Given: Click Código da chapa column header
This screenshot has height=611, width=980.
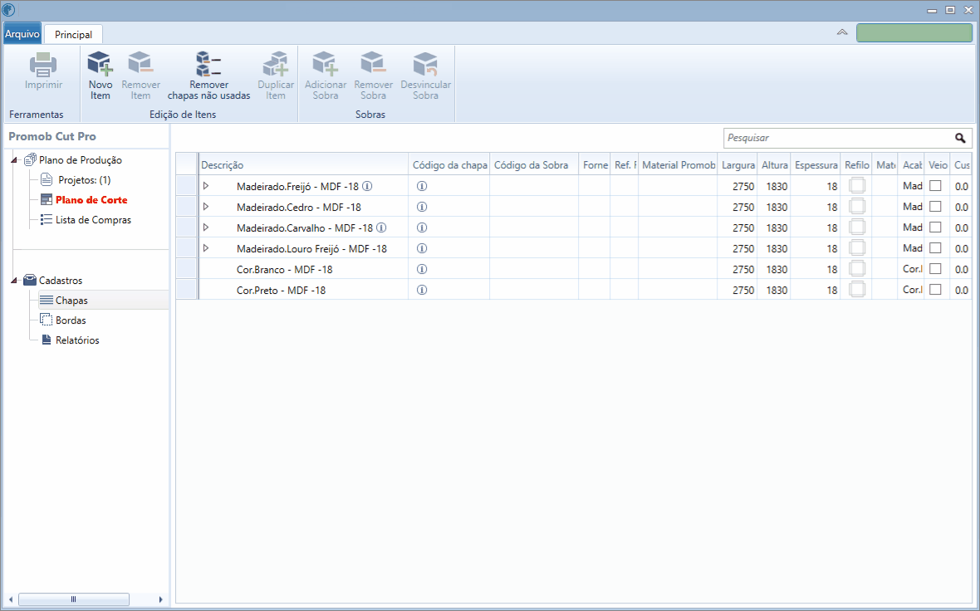Looking at the screenshot, I should 449,165.
